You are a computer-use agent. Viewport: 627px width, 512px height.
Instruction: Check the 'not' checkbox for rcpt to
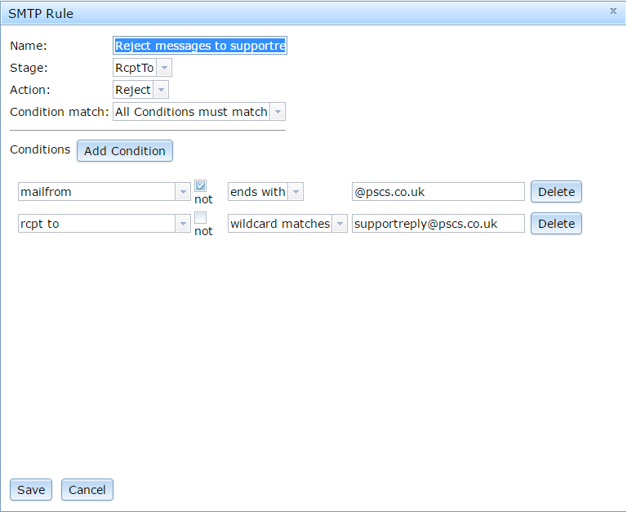coord(200,218)
